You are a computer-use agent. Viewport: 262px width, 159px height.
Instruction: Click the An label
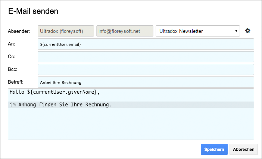[11, 44]
